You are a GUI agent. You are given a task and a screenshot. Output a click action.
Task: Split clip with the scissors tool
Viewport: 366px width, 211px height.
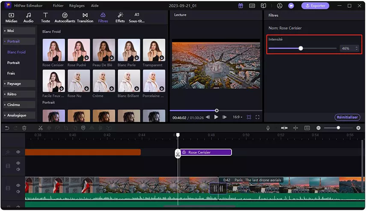pyautogui.click(x=40, y=128)
